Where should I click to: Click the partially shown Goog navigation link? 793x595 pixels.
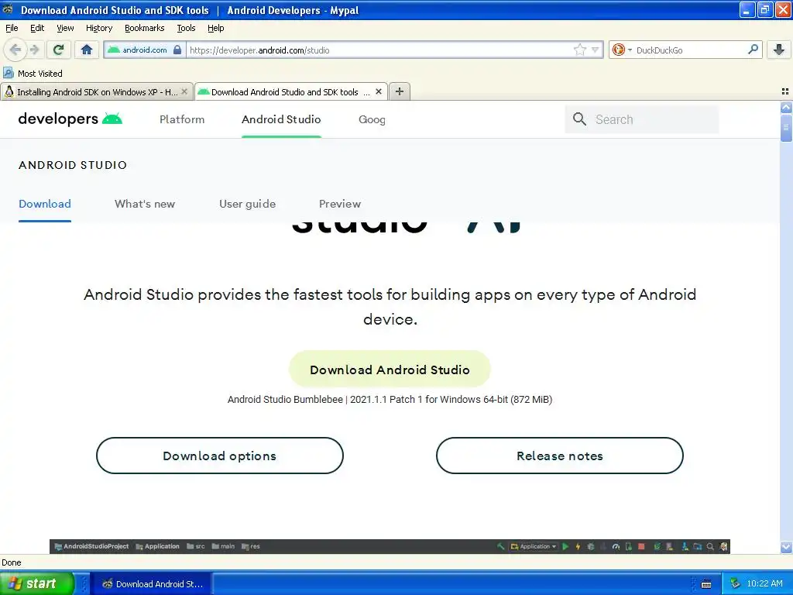[x=372, y=119]
